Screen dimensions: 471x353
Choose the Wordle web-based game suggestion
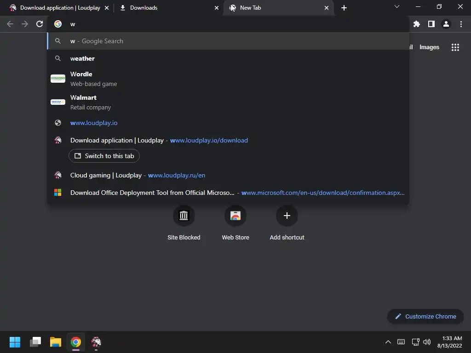click(228, 79)
